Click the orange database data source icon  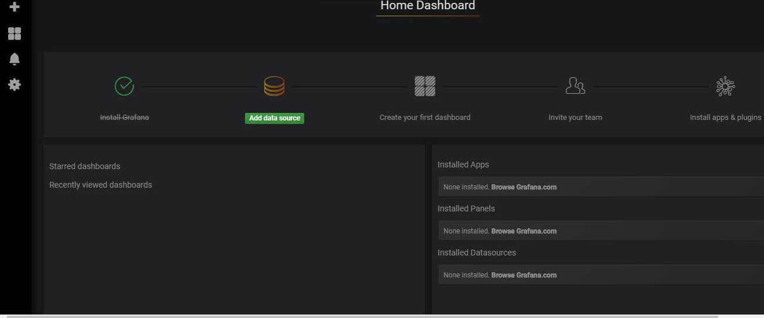point(275,86)
